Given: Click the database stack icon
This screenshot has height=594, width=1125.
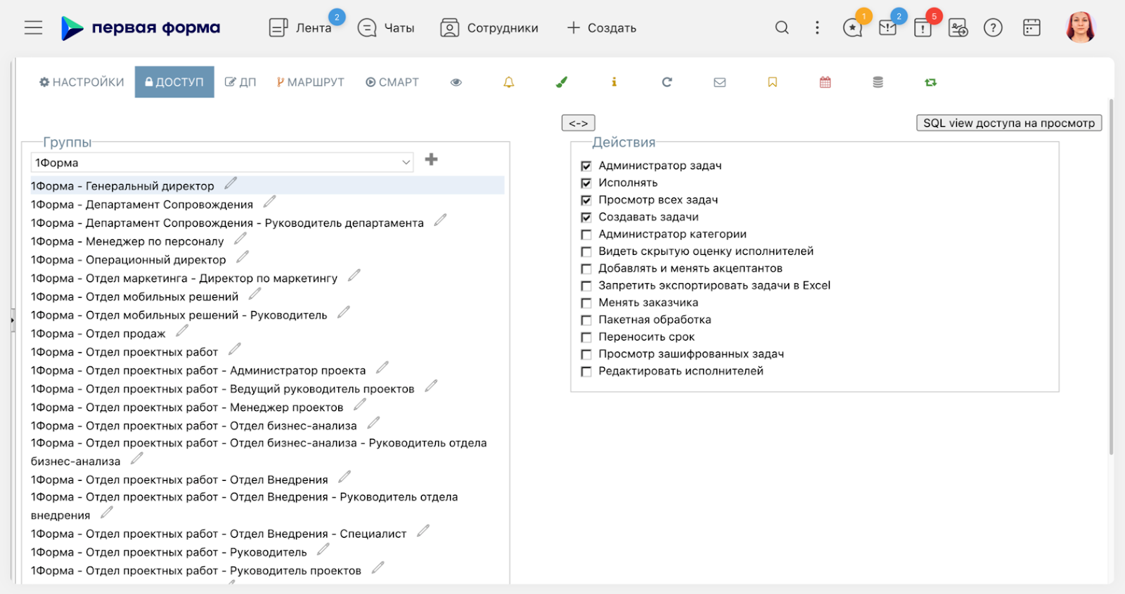Looking at the screenshot, I should click(x=877, y=82).
